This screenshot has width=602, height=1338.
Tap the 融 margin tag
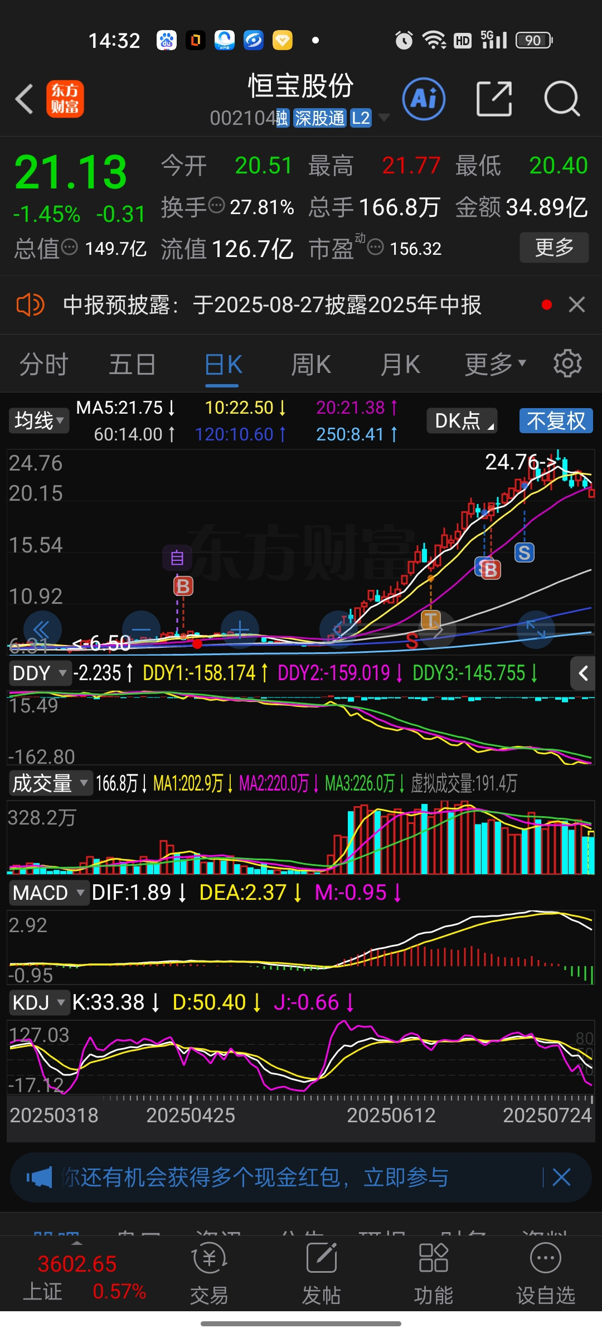pyautogui.click(x=283, y=118)
